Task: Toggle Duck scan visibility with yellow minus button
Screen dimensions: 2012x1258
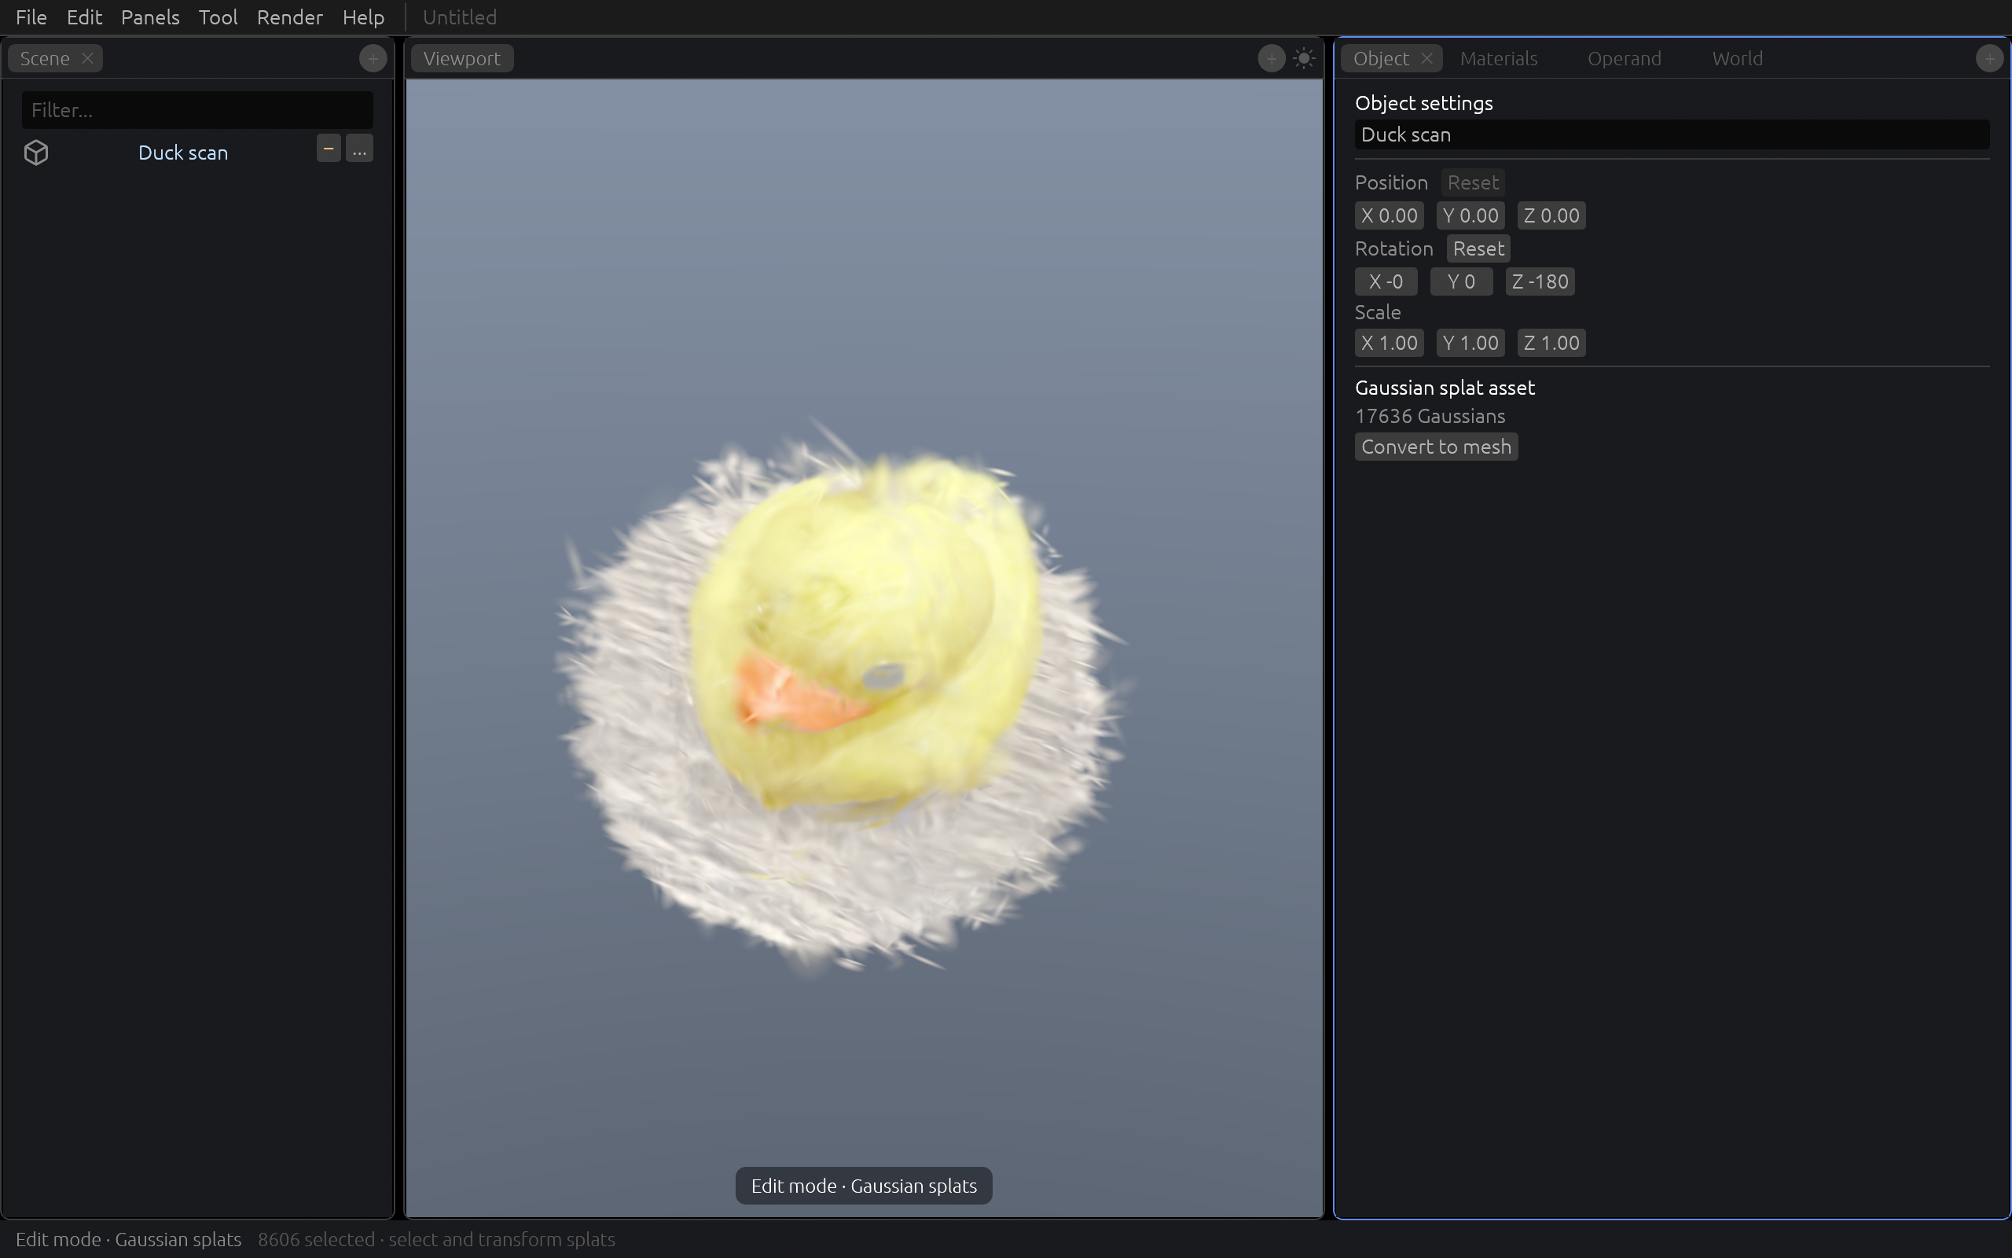Action: point(329,149)
